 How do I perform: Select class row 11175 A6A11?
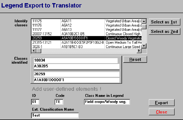(86, 21)
